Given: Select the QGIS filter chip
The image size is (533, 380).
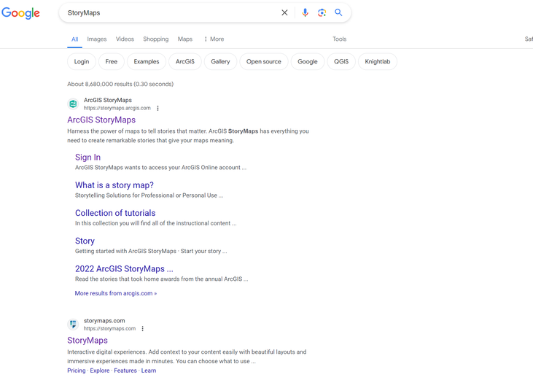Looking at the screenshot, I should (341, 61).
